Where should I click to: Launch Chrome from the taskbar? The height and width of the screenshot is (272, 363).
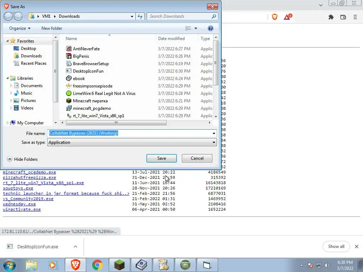[x=97, y=265]
